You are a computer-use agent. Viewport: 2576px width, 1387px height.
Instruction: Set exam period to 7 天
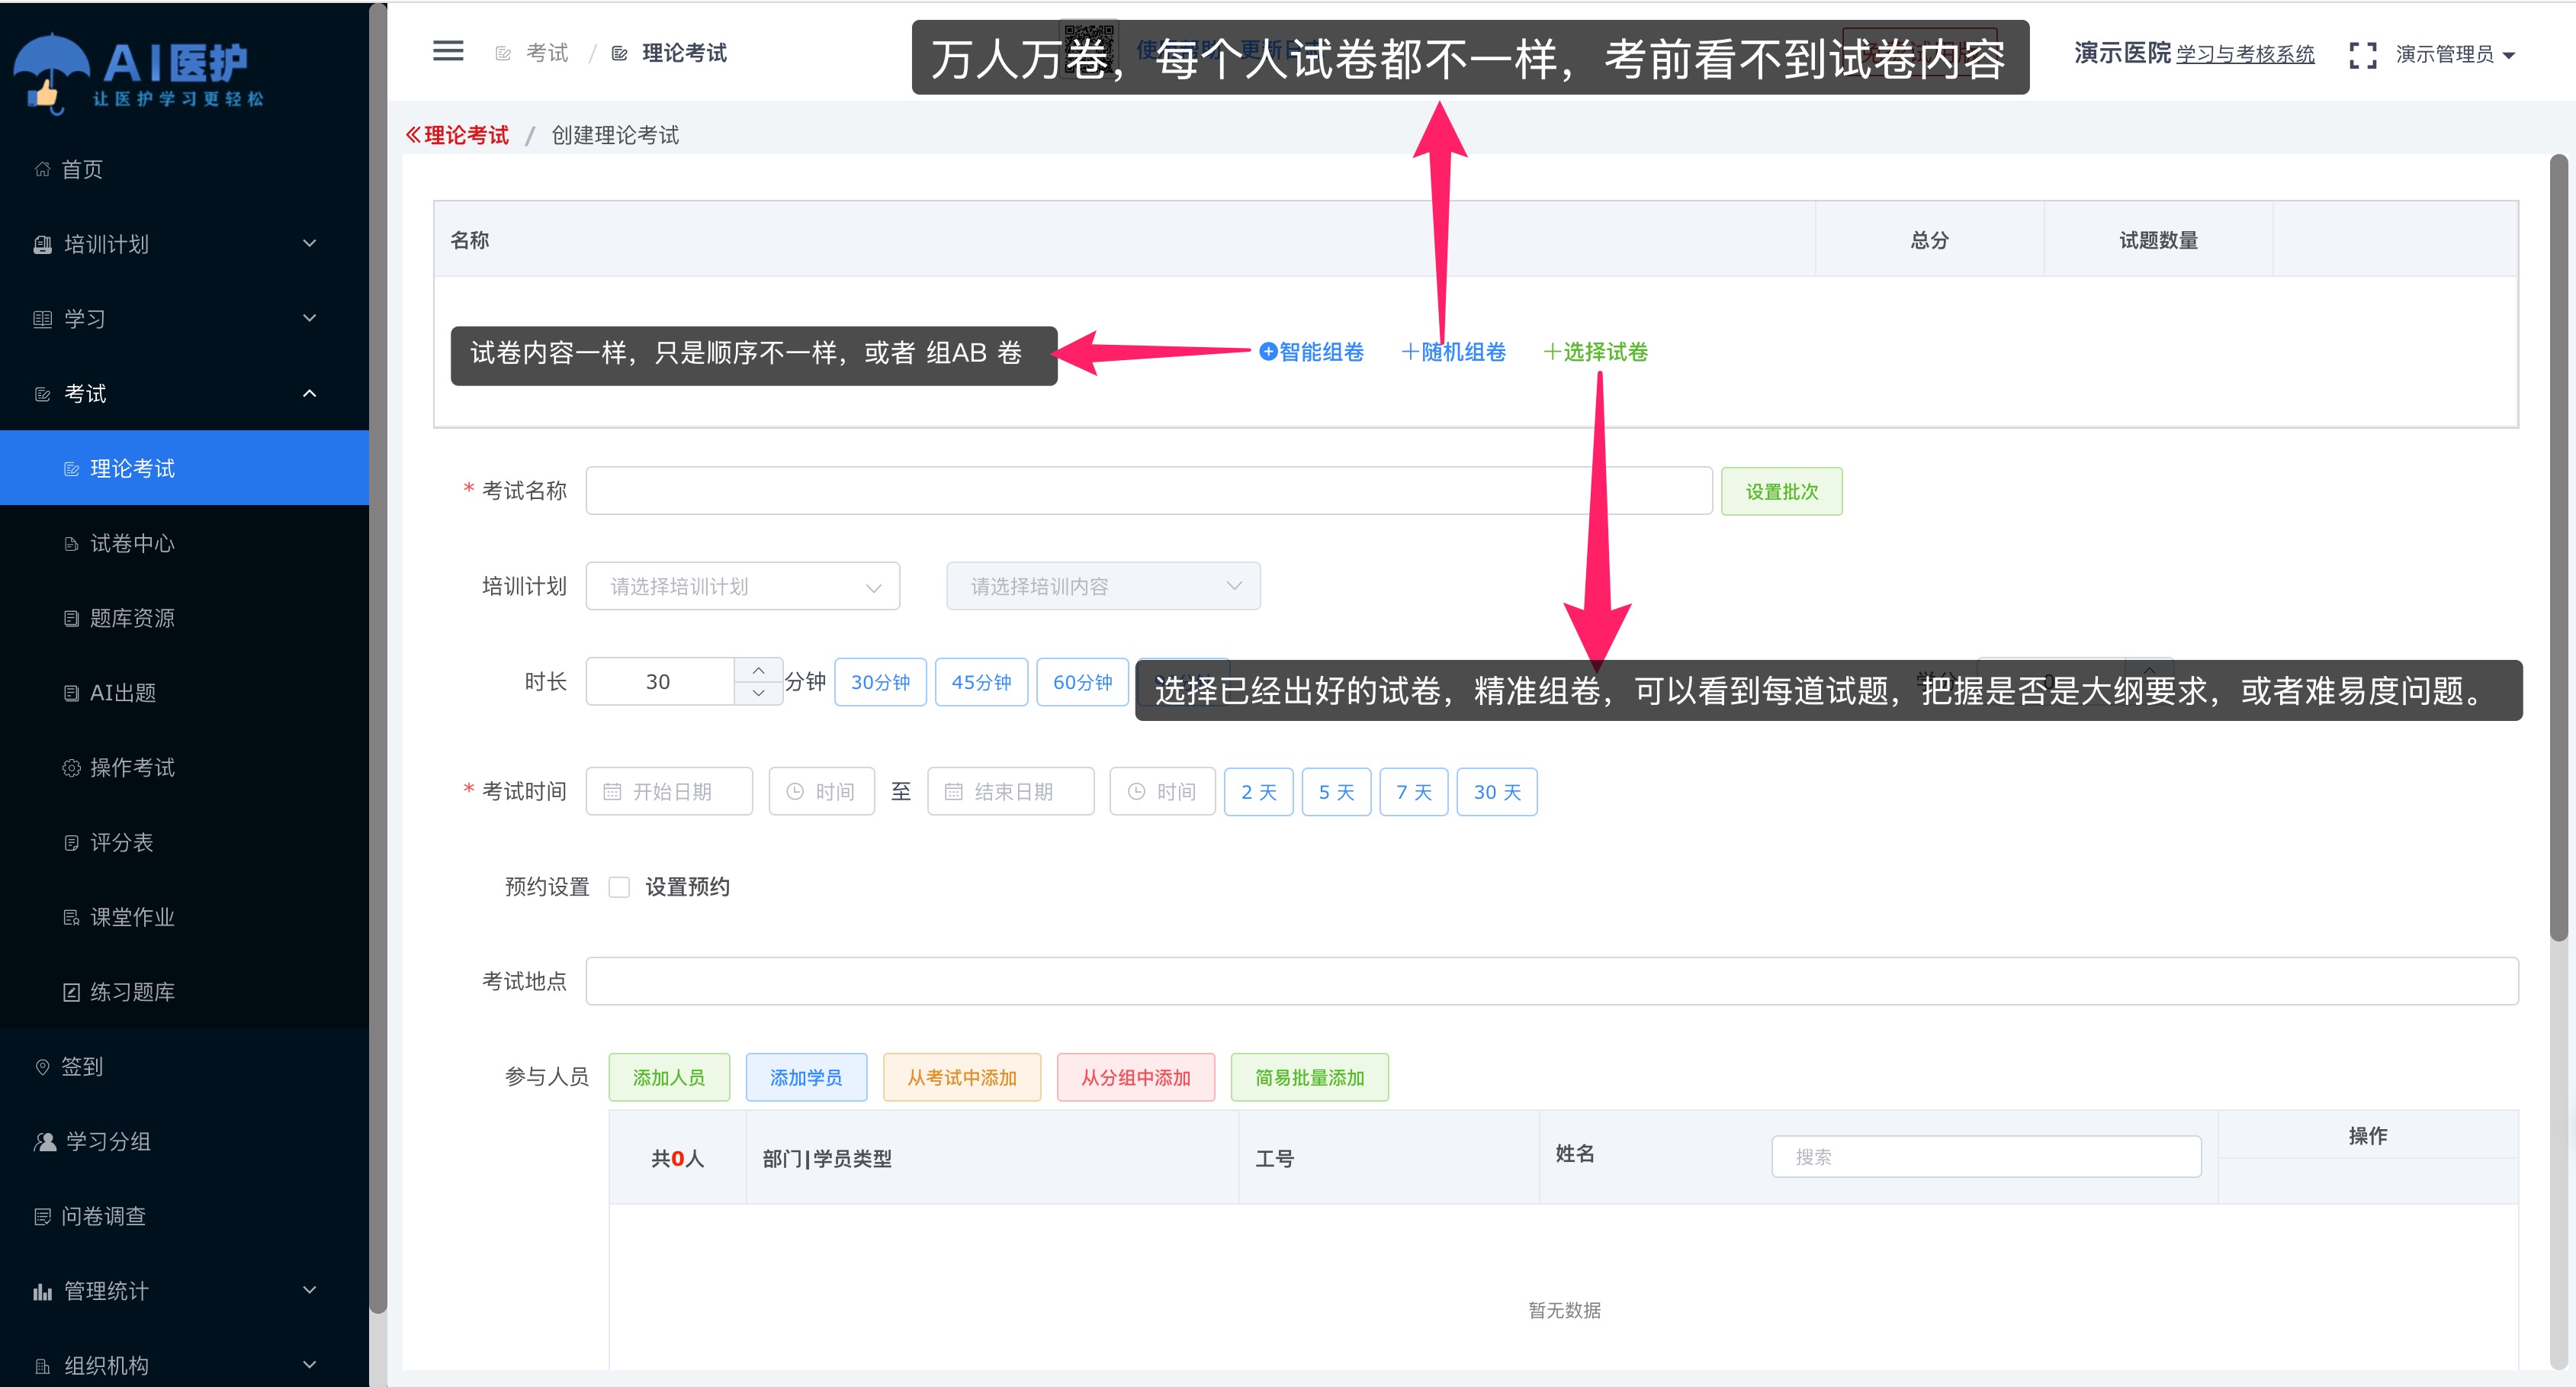click(x=1414, y=793)
